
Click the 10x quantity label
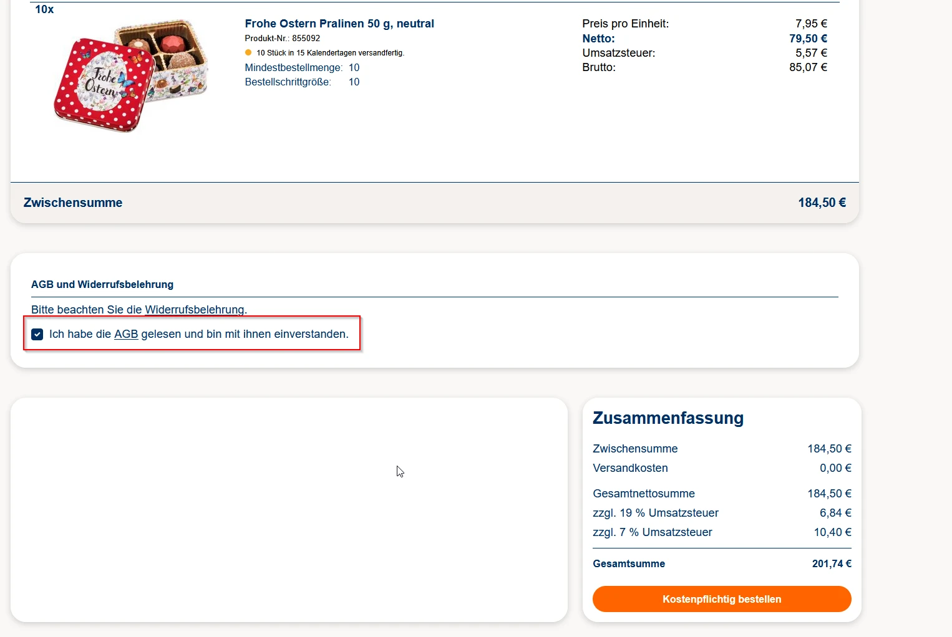tap(44, 9)
